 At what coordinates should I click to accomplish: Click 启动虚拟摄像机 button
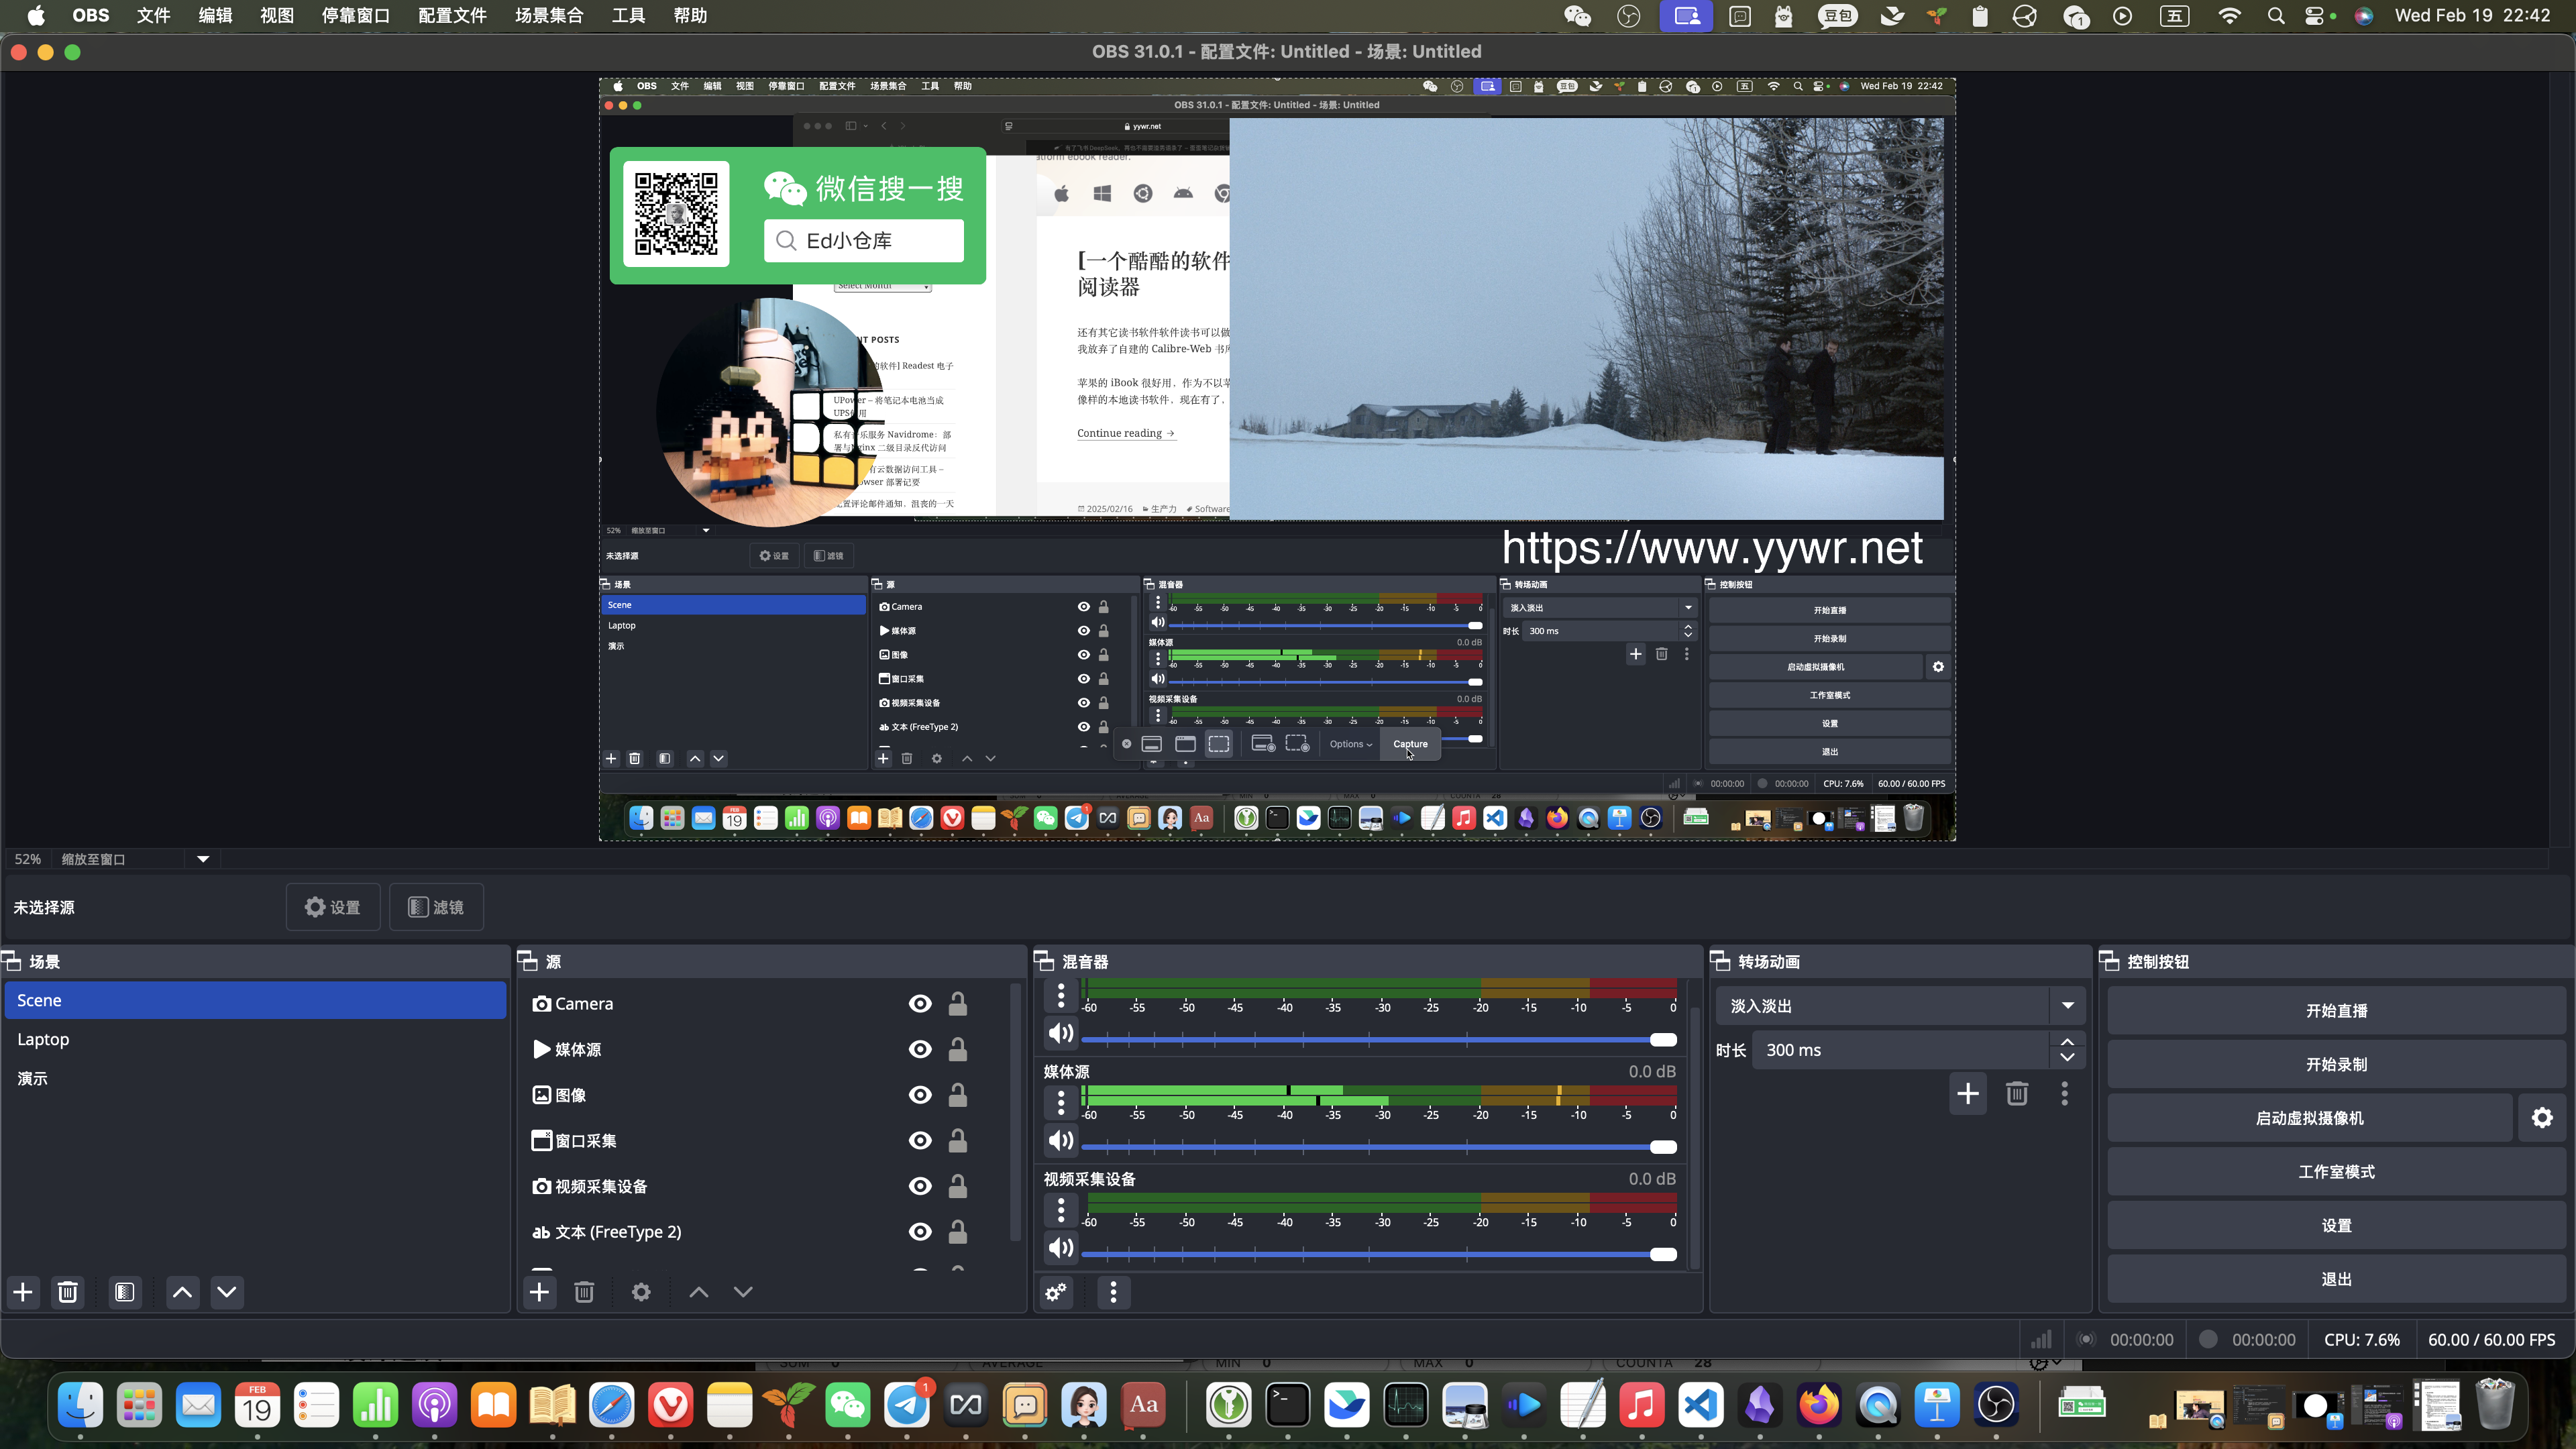coord(2310,1118)
